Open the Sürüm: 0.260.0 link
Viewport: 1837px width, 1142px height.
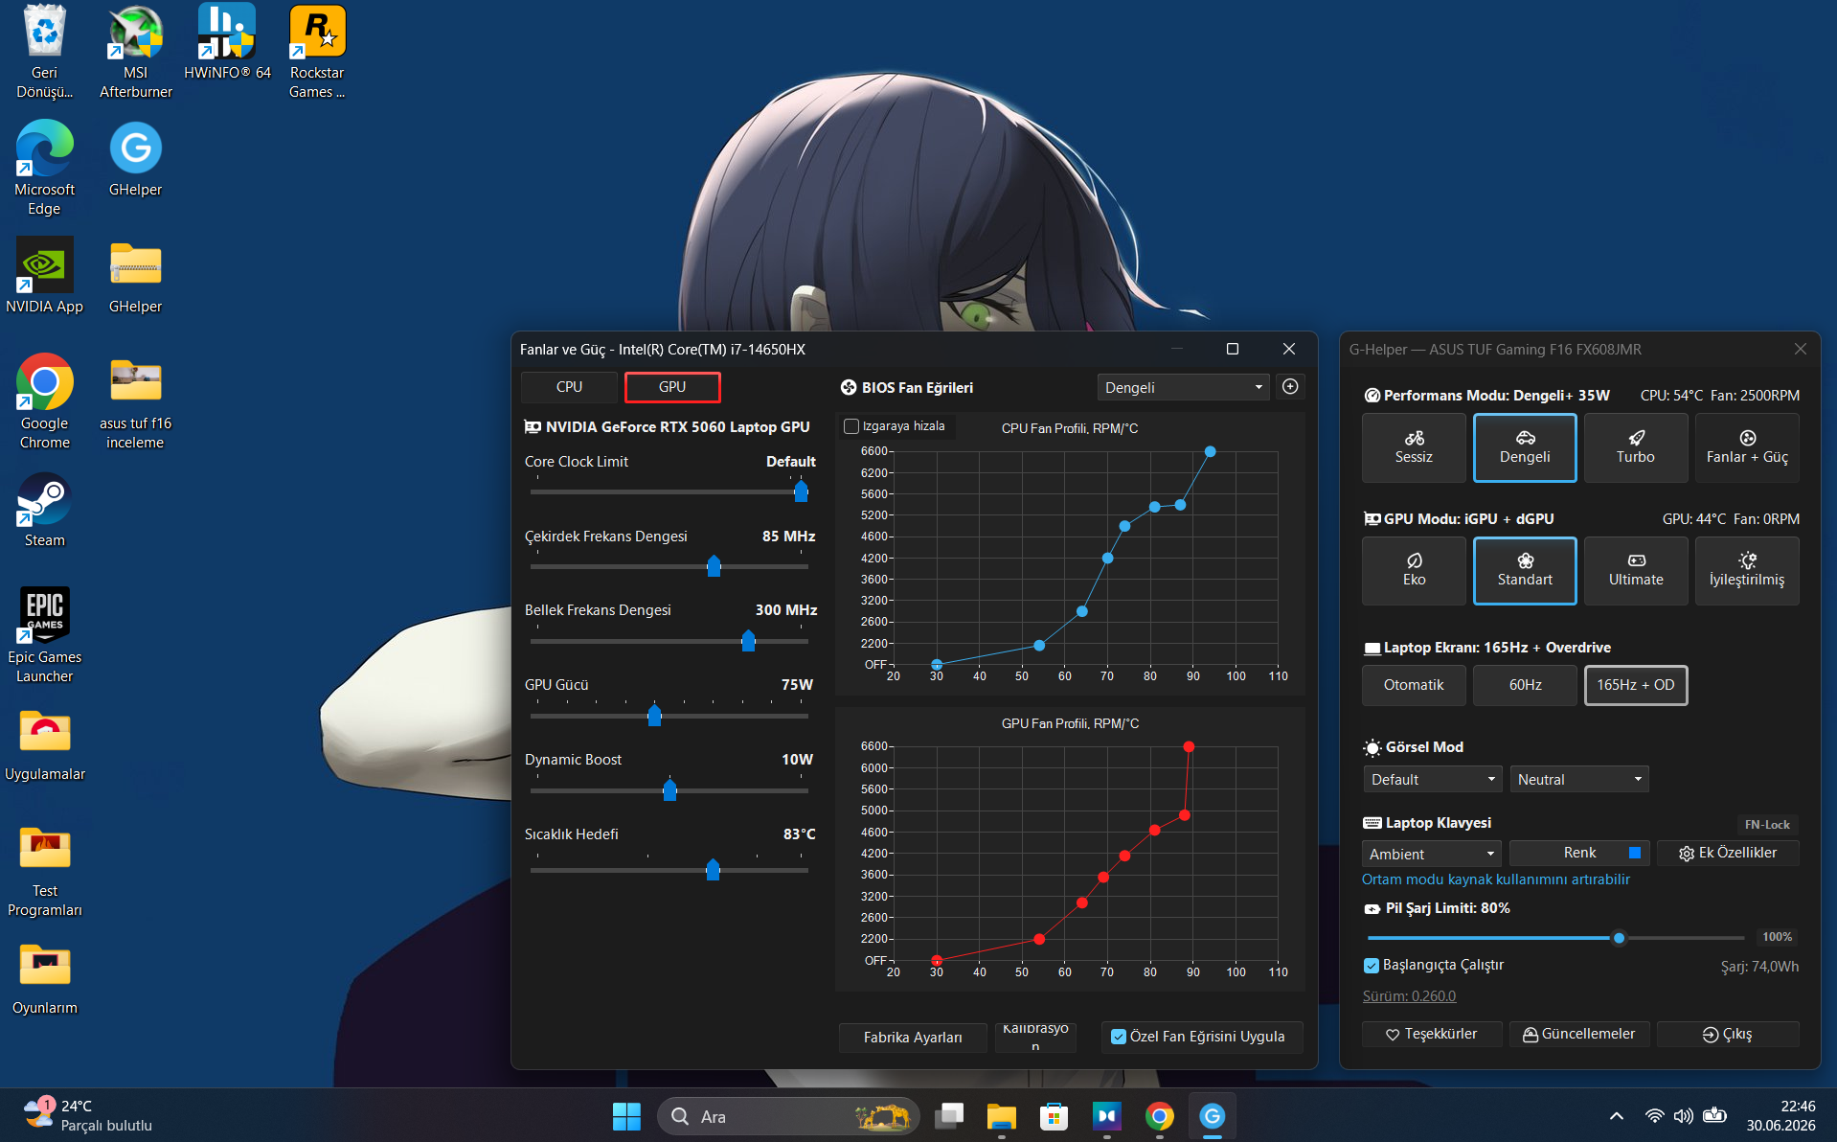point(1409,996)
